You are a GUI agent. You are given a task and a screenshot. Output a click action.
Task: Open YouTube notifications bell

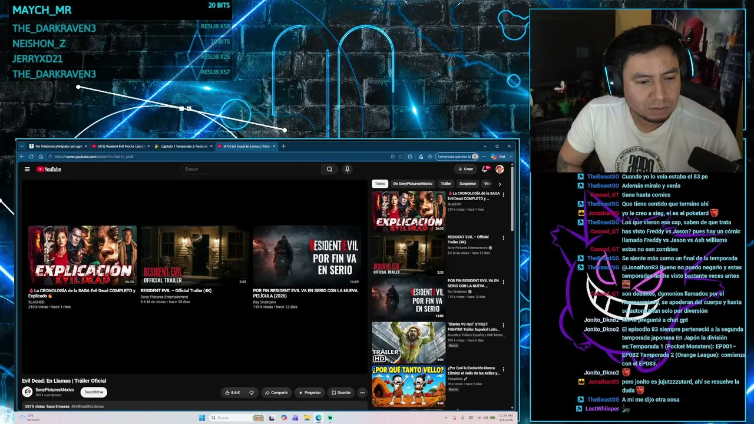pyautogui.click(x=485, y=169)
